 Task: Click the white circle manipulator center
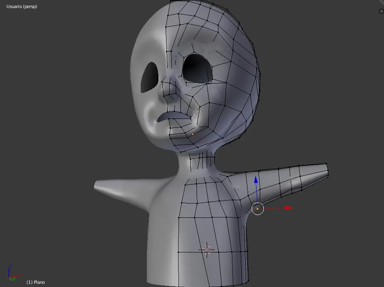pos(258,209)
